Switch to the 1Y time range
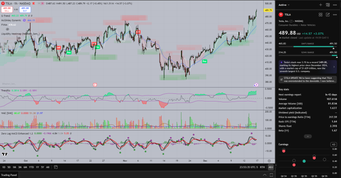Screen dimensions: 341x178 [x=38, y=167]
